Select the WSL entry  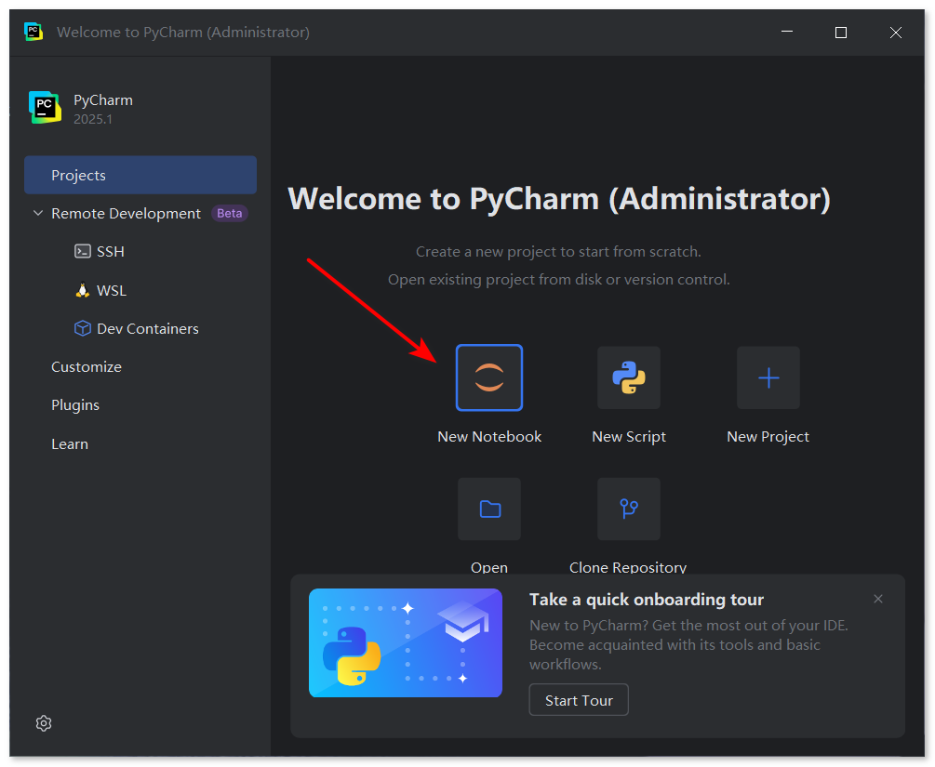[112, 290]
